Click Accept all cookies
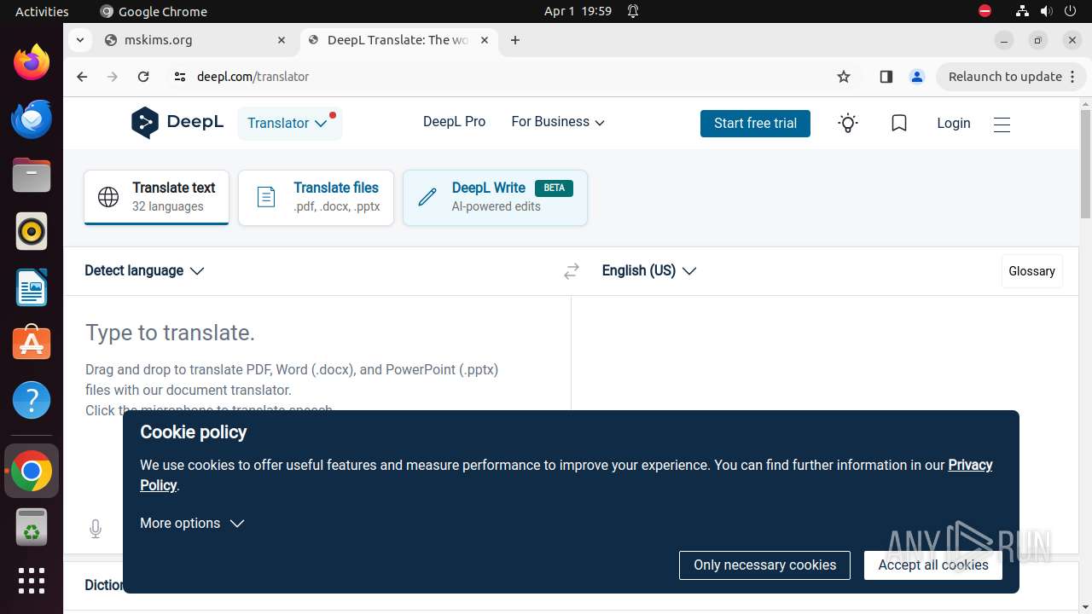The height and width of the screenshot is (614, 1092). pos(933,565)
